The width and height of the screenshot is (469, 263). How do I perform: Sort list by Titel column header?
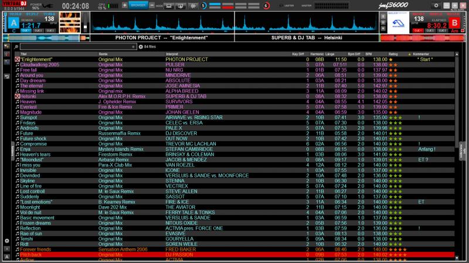pos(24,53)
